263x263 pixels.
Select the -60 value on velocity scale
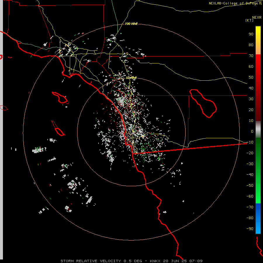click(x=250, y=196)
